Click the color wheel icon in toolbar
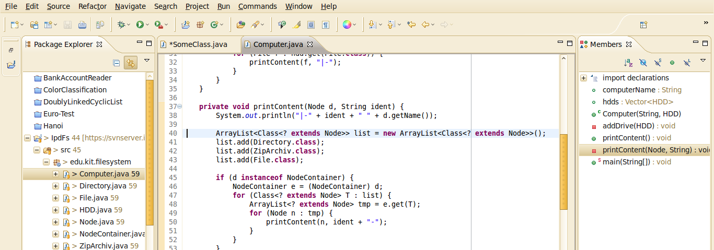 click(347, 25)
